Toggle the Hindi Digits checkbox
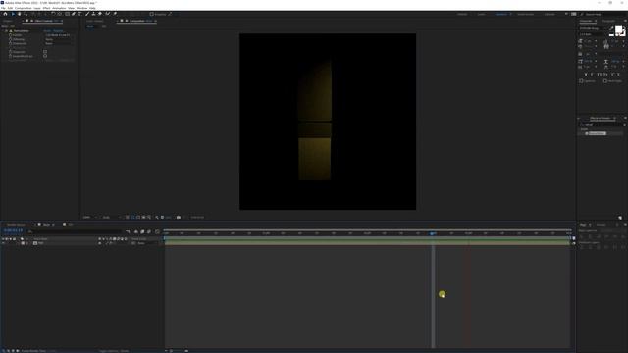This screenshot has height=353, width=628. (604, 81)
